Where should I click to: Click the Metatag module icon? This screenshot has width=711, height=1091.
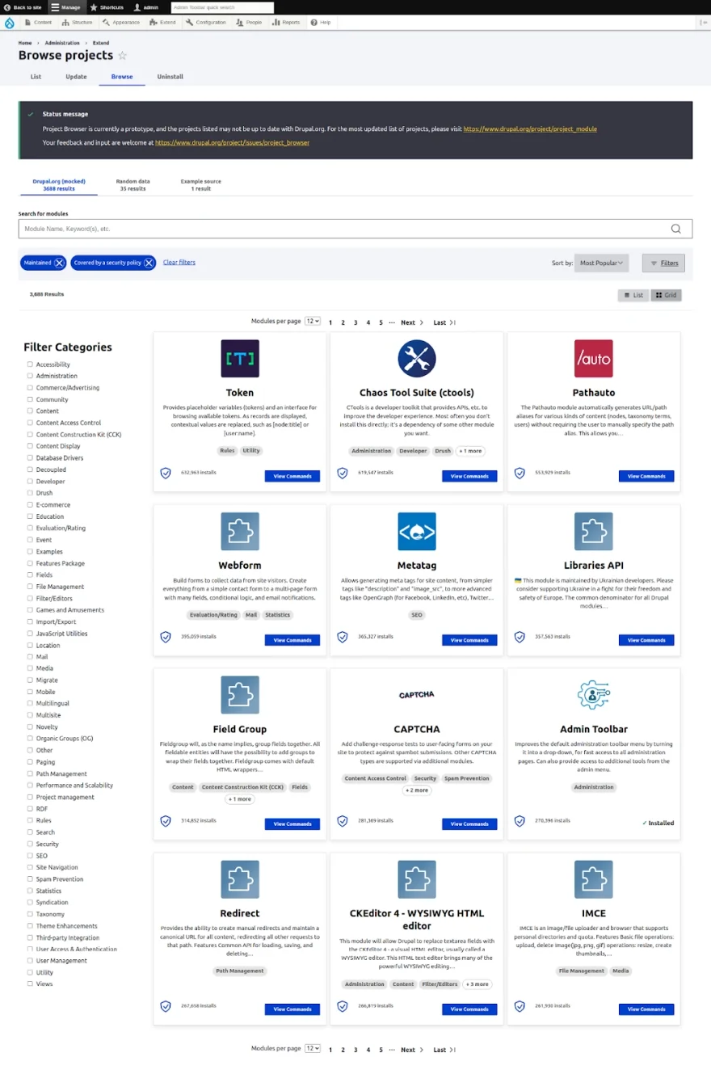416,531
